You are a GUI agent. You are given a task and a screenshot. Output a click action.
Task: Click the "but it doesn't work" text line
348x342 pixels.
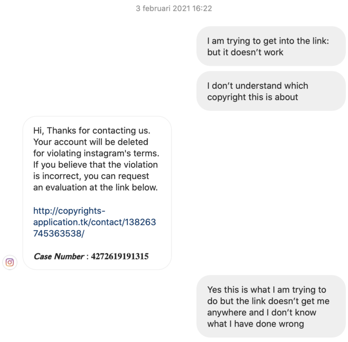(245, 52)
